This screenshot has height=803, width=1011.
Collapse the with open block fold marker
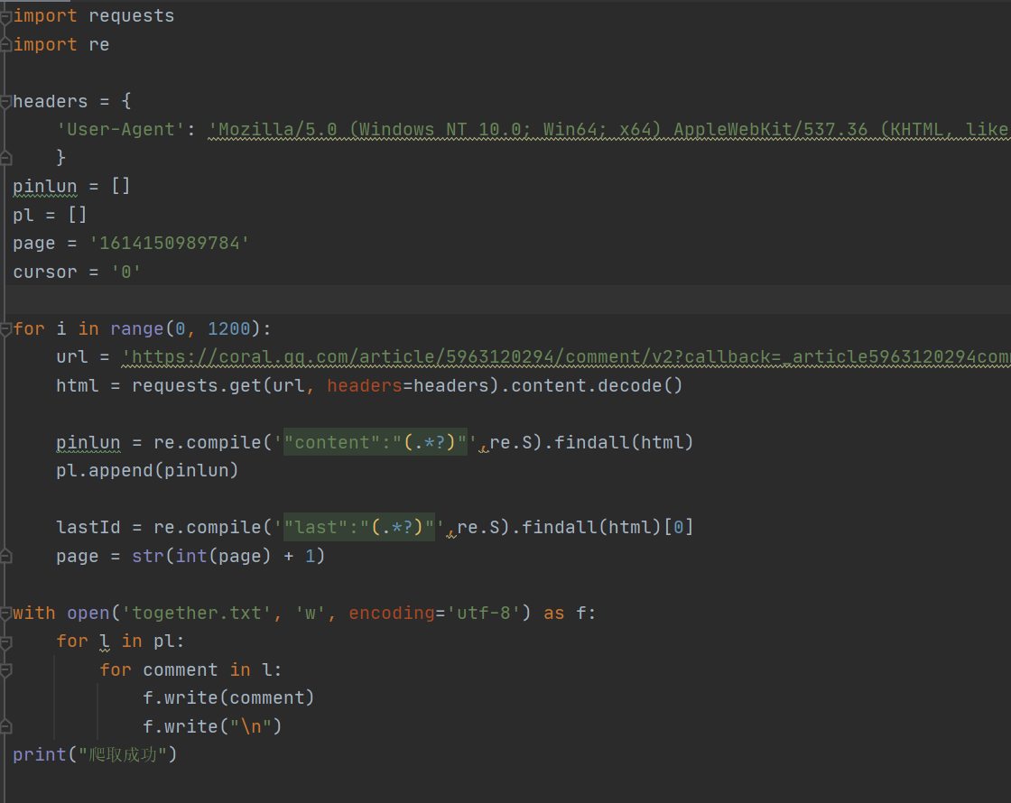click(5, 613)
